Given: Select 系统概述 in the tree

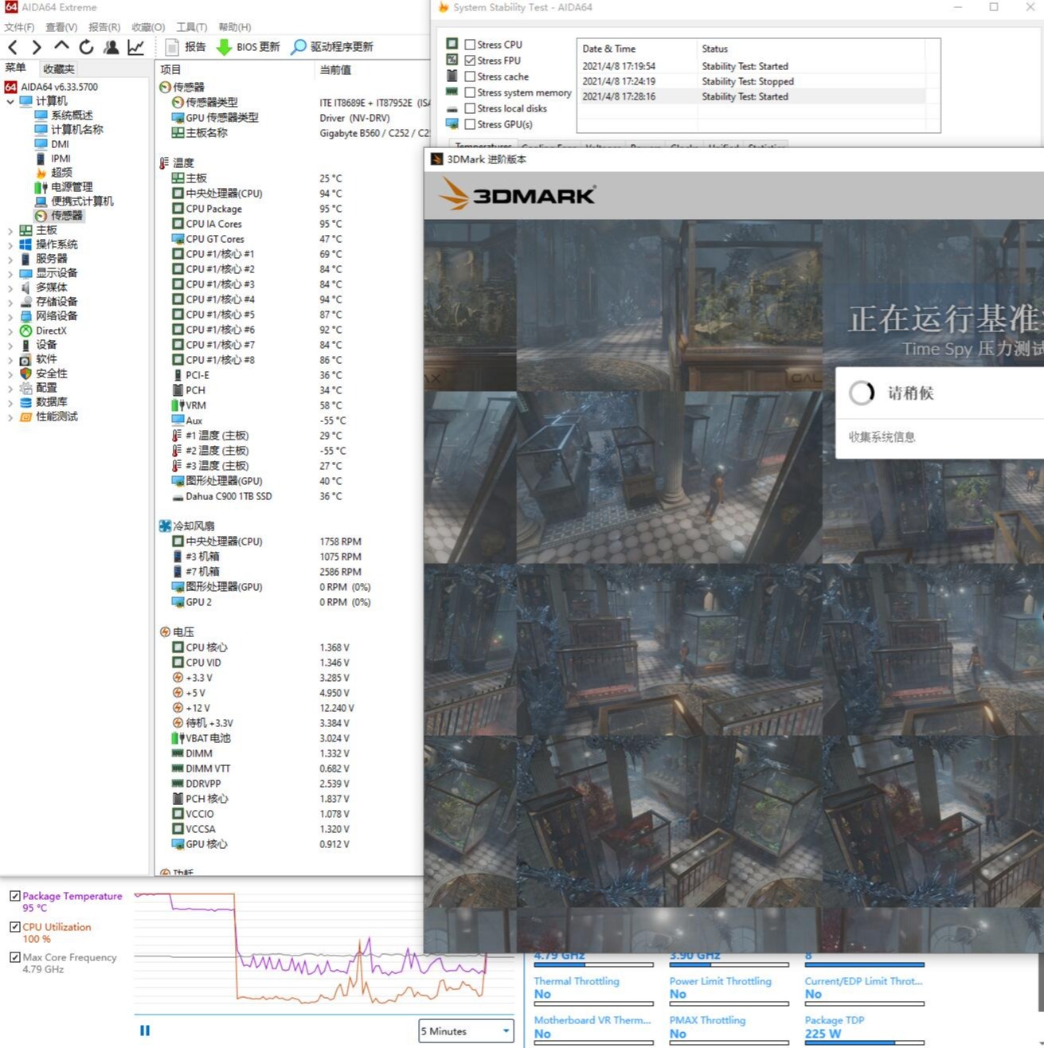Looking at the screenshot, I should pyautogui.click(x=72, y=115).
